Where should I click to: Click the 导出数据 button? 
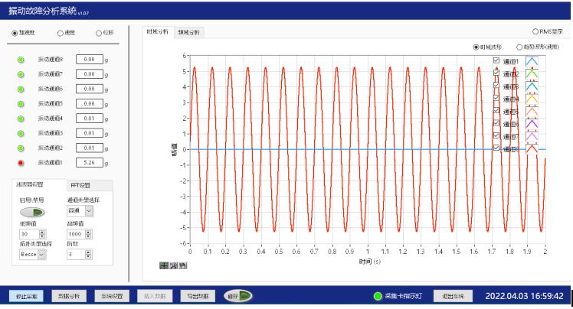pos(198,296)
